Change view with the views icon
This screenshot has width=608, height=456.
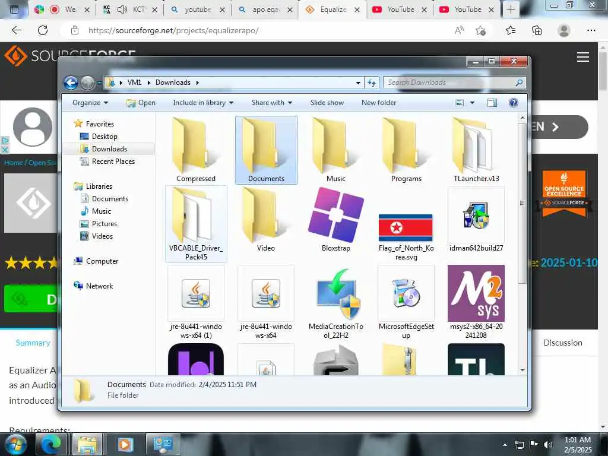[x=460, y=103]
